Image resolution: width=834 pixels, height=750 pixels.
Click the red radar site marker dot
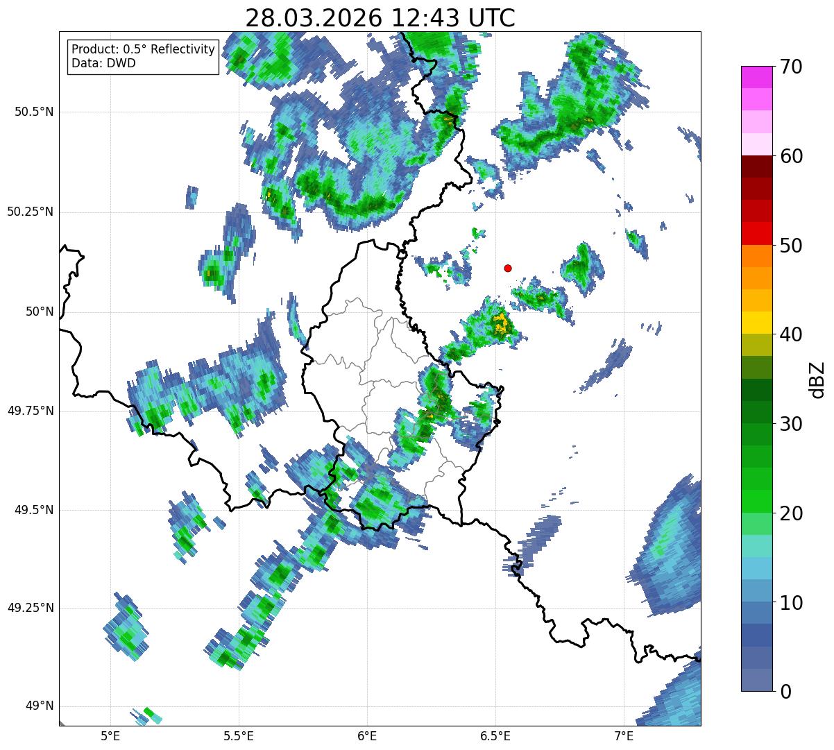(508, 268)
